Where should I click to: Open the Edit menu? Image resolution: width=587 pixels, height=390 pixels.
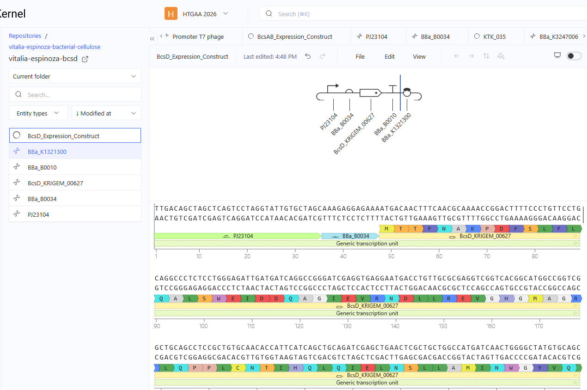click(390, 56)
